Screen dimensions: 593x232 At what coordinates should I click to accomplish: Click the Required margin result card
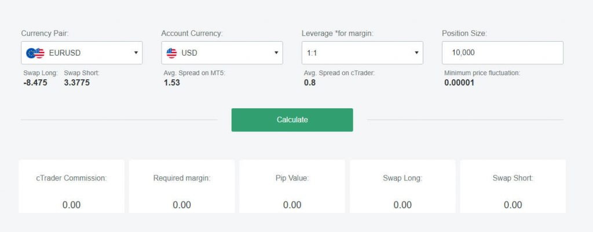point(182,186)
